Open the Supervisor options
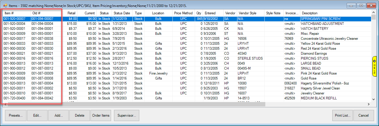 [126, 115]
